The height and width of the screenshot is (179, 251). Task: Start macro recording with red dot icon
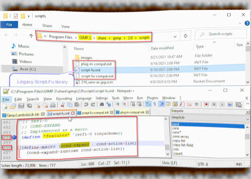click(206, 104)
